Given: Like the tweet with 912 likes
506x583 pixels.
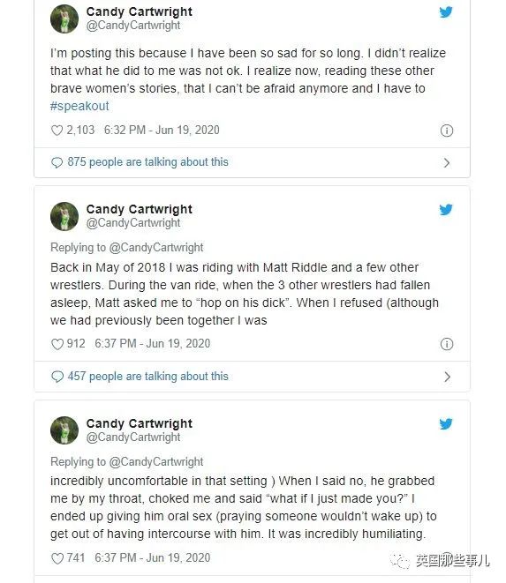Looking at the screenshot, I should pos(57,344).
